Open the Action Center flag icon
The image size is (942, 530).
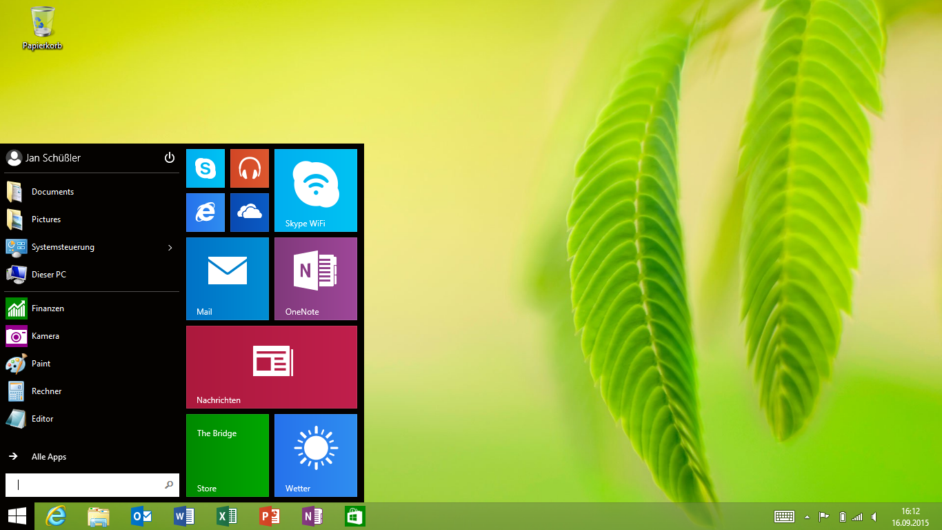coord(823,516)
